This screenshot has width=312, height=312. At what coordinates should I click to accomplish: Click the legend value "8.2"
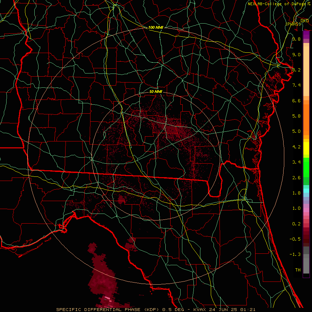pos(296,70)
